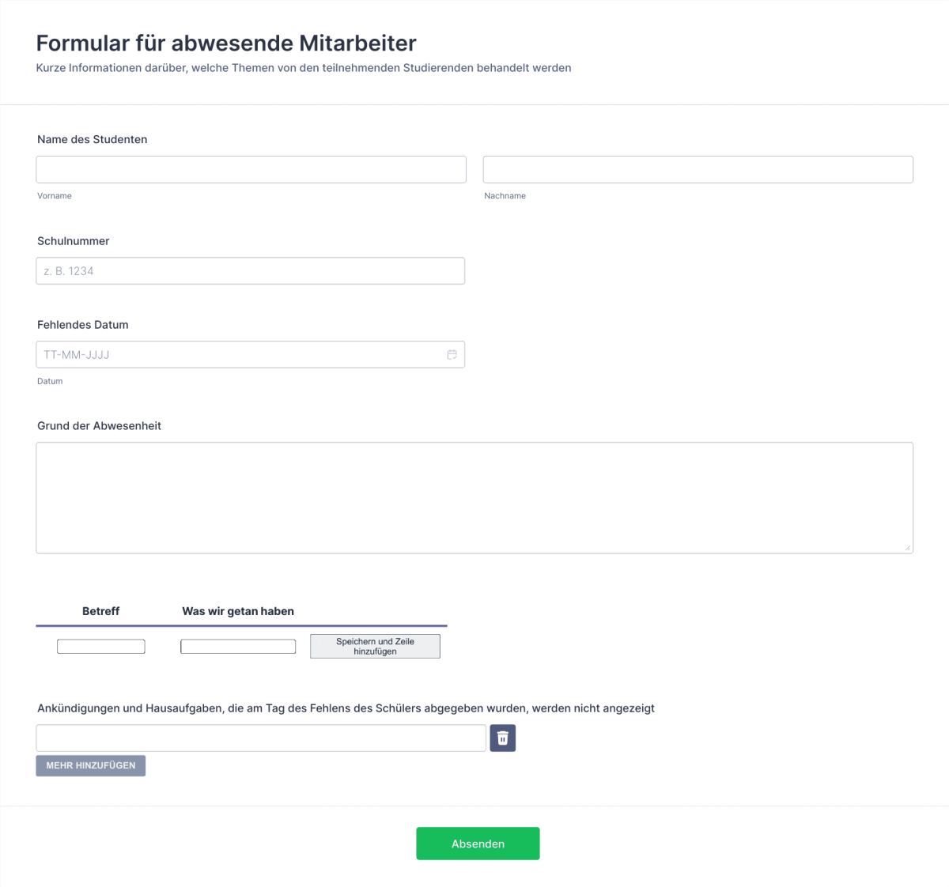
Task: Select the Nachname input field
Action: coord(698,169)
